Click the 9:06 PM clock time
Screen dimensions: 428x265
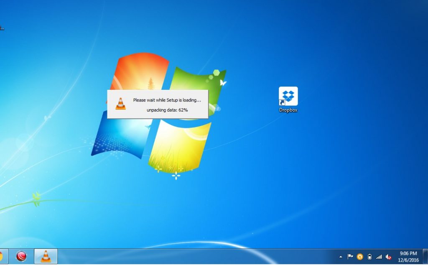(x=408, y=253)
